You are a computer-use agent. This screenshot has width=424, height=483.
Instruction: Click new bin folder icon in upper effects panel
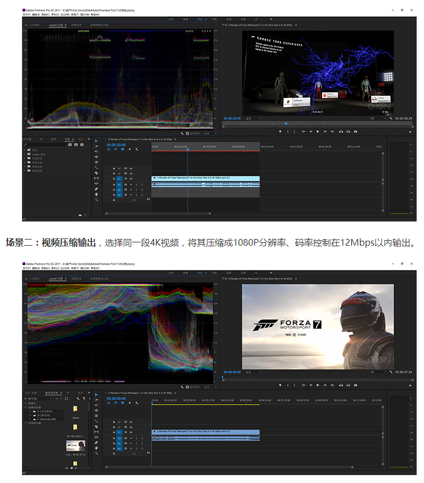point(80,215)
